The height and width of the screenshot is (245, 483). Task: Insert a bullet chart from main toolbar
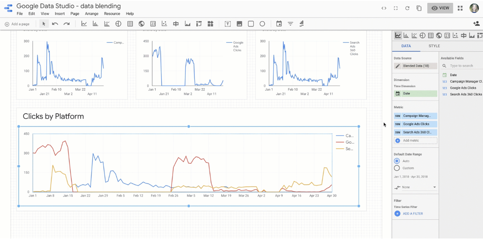coord(176,24)
